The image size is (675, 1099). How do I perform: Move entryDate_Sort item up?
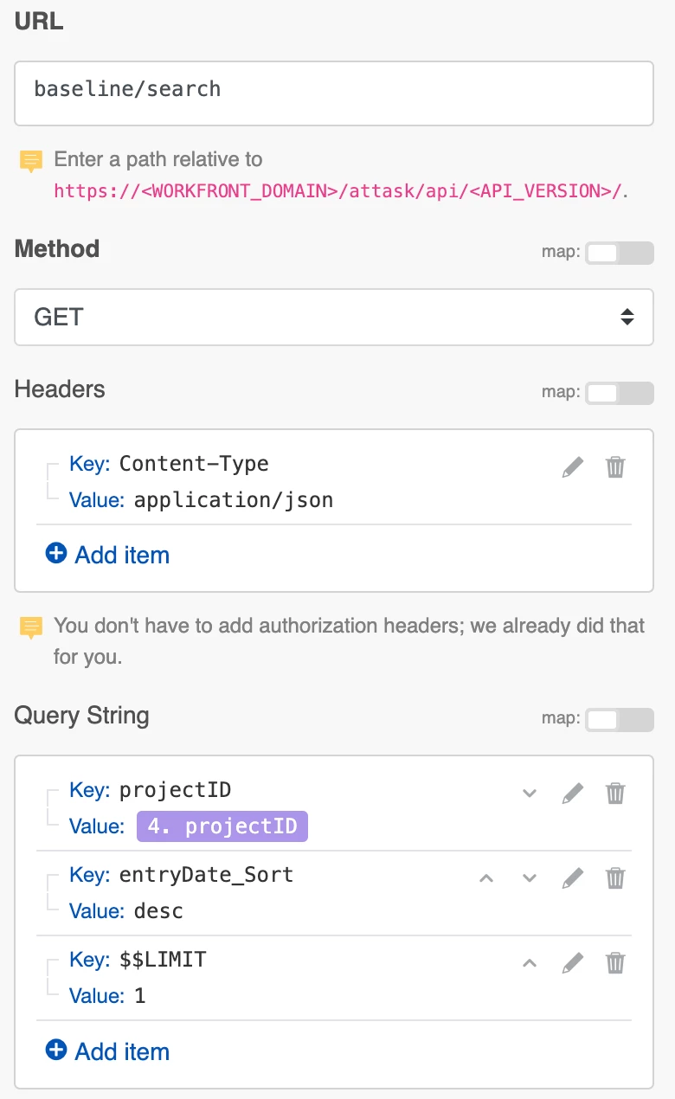(x=486, y=878)
